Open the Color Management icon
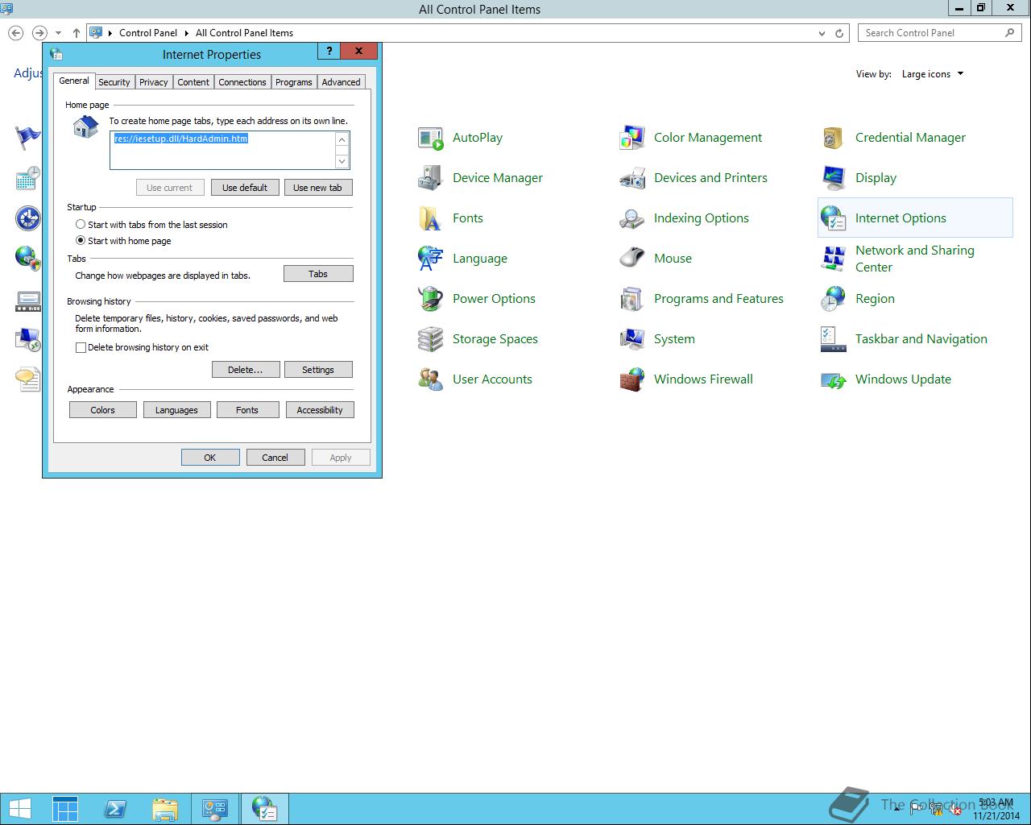Screen dimensions: 1031x825 pyautogui.click(x=632, y=138)
